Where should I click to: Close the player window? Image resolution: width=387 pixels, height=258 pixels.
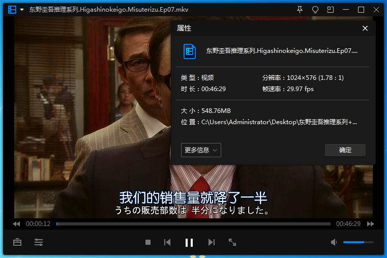tap(376, 10)
